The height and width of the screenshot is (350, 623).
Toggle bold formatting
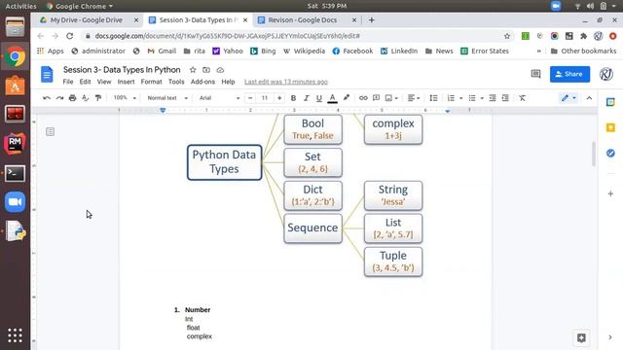point(293,98)
